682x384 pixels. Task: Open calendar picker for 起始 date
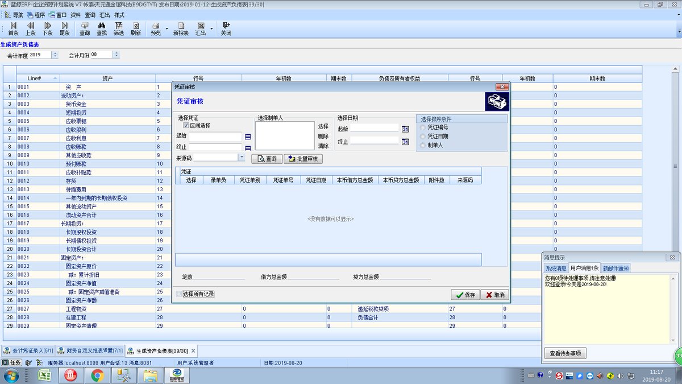coord(405,129)
